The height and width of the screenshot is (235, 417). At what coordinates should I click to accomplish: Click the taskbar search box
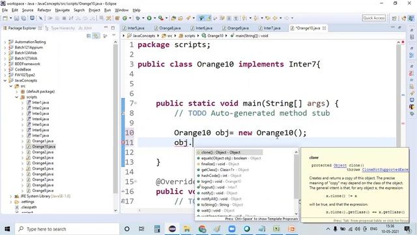67,229
